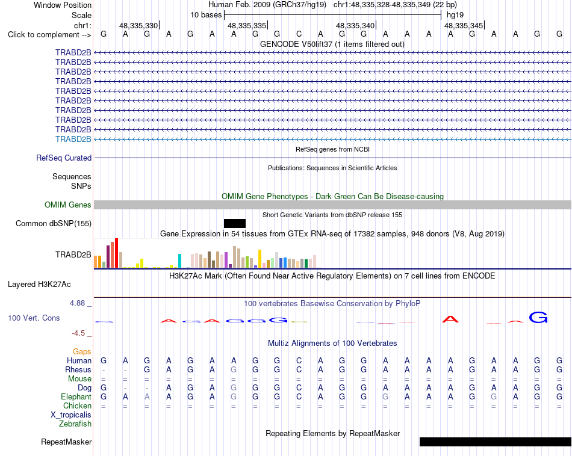The height and width of the screenshot is (456, 572).
Task: Click OMIM Gene Phenotypes green title
Action: coord(332,197)
